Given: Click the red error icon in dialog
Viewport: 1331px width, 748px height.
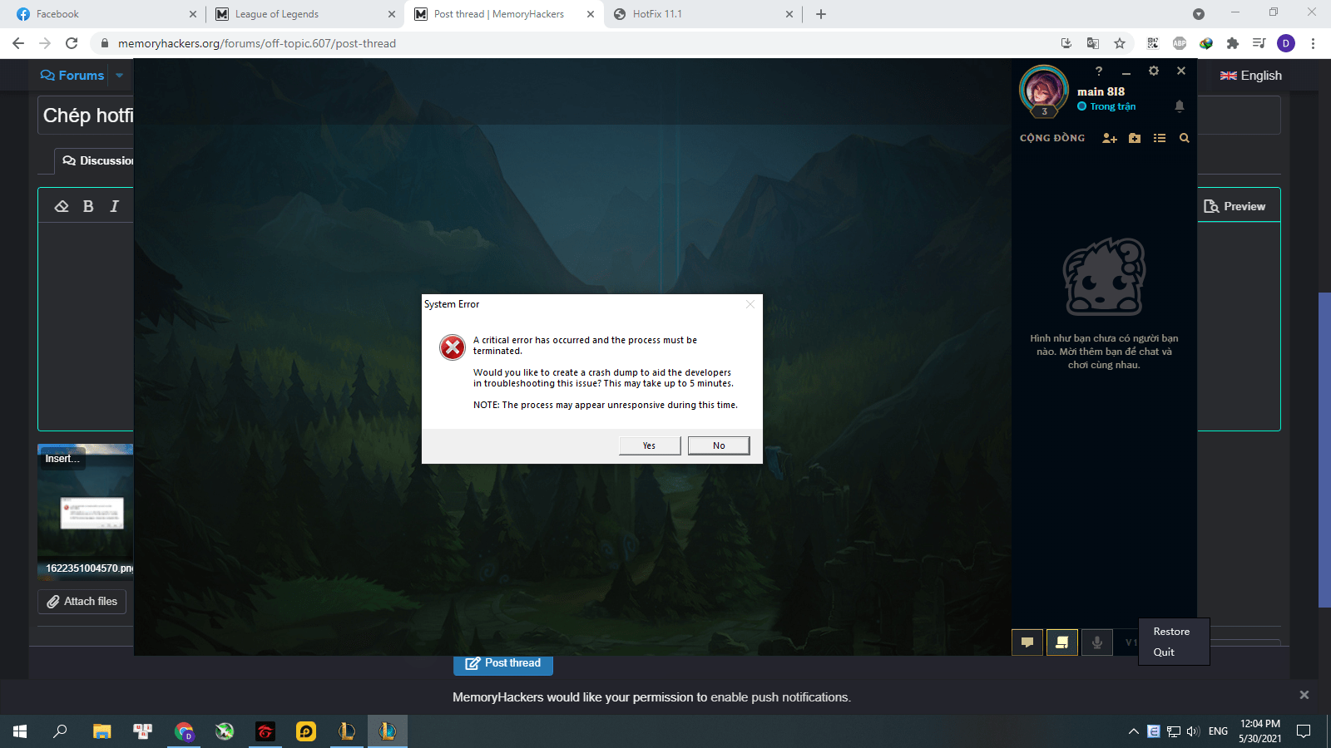Looking at the screenshot, I should click(x=453, y=347).
